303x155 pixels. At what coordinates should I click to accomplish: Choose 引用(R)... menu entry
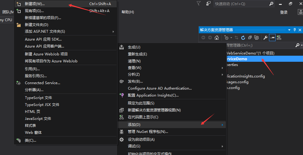click(66, 69)
